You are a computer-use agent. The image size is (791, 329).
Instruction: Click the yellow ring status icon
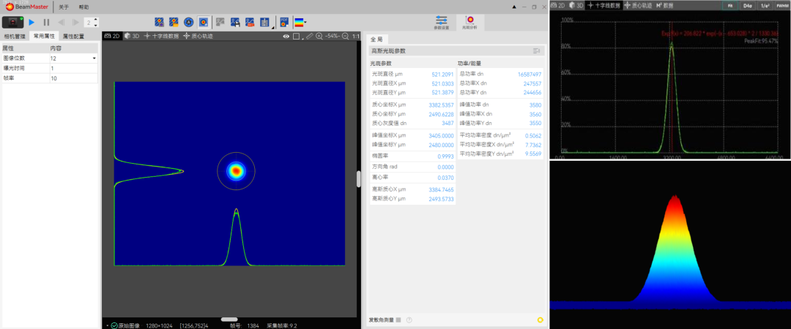541,319
